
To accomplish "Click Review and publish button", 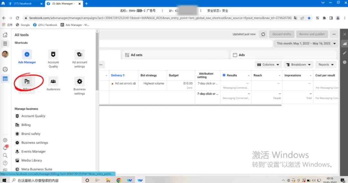I will coord(312,34).
